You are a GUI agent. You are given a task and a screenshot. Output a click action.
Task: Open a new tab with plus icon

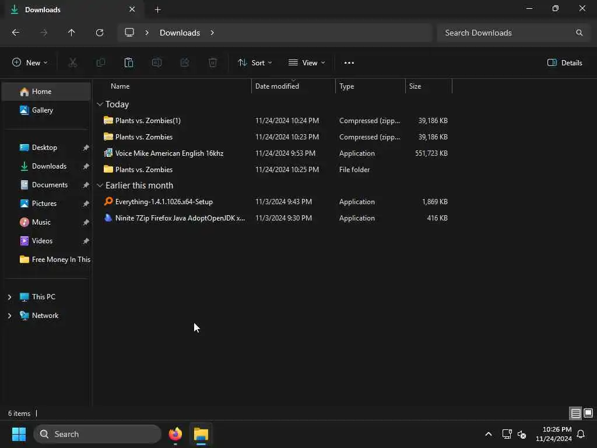coord(157,10)
